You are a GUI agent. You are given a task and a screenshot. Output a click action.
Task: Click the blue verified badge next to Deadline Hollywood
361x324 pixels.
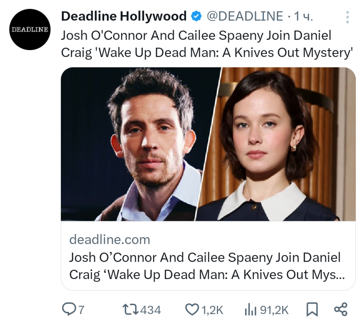coord(196,15)
